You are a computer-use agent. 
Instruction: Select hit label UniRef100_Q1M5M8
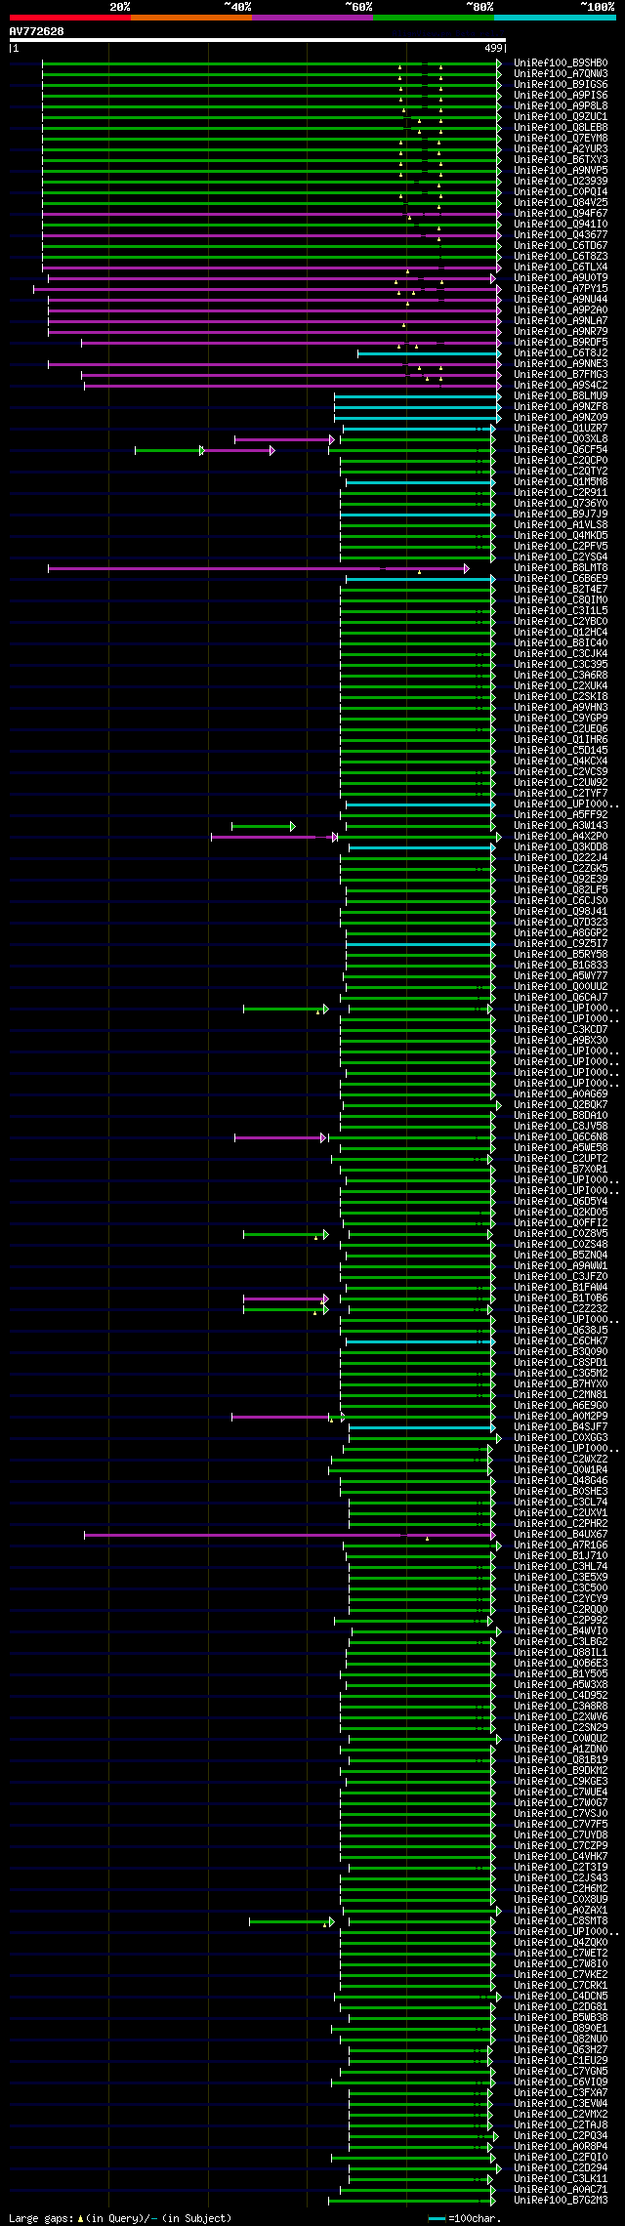pos(561,482)
